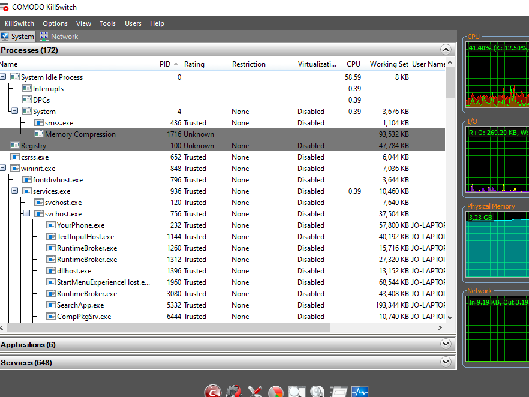Open the KillSwitch menu
Image resolution: width=529 pixels, height=397 pixels.
(x=20, y=23)
